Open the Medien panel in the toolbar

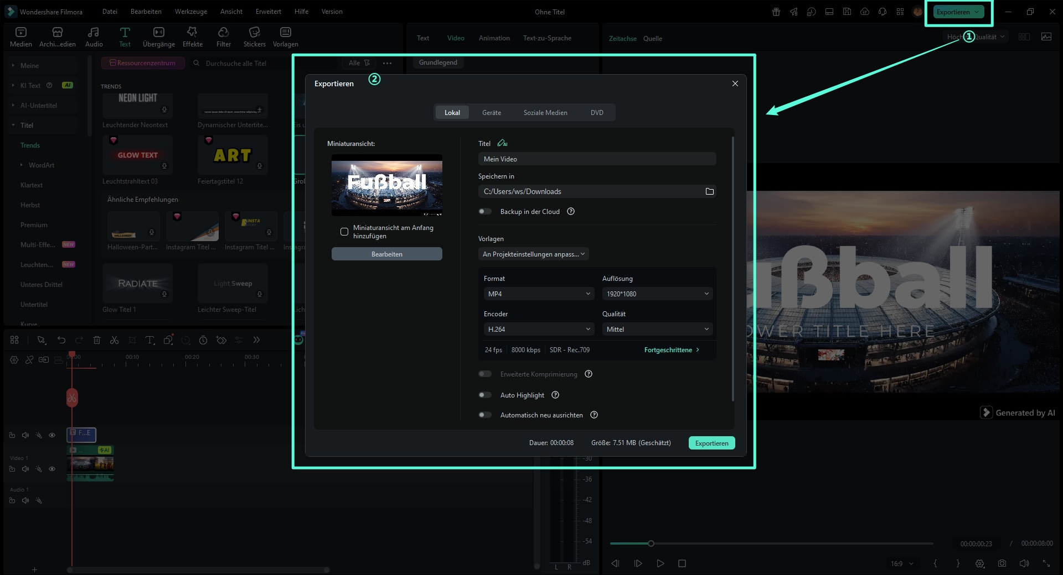coord(21,37)
